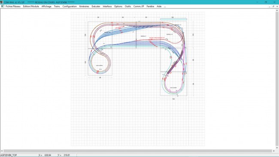Image resolution: width=279 pixels, height=157 pixels.
Task: Open the Edition/Module menu
Action: point(31,6)
